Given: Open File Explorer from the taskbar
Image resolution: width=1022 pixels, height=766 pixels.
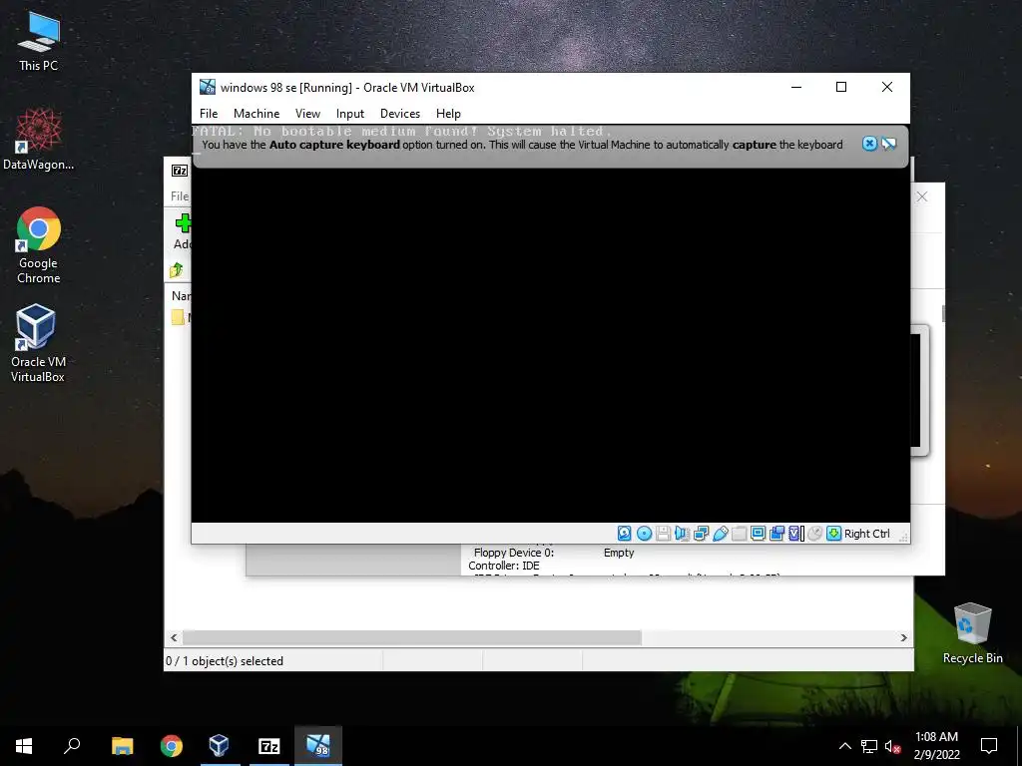Looking at the screenshot, I should pos(123,746).
